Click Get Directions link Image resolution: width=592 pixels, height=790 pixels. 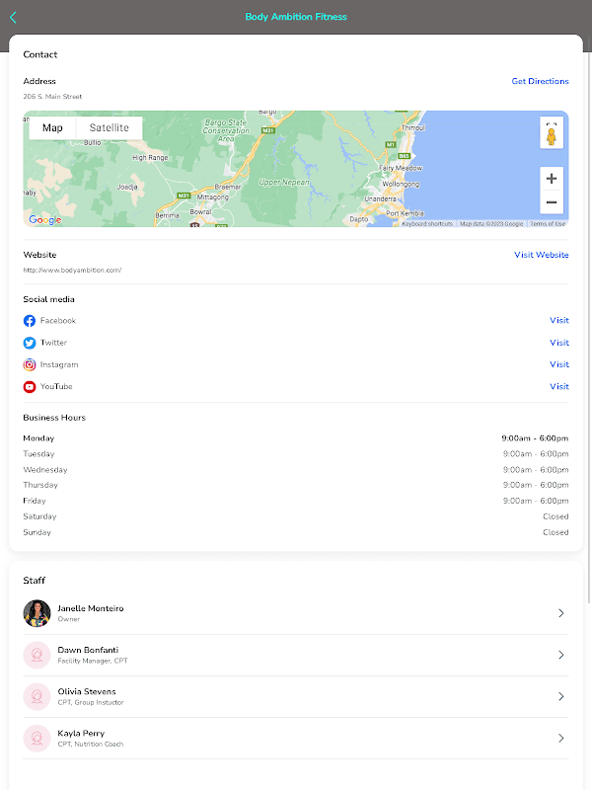(x=540, y=81)
